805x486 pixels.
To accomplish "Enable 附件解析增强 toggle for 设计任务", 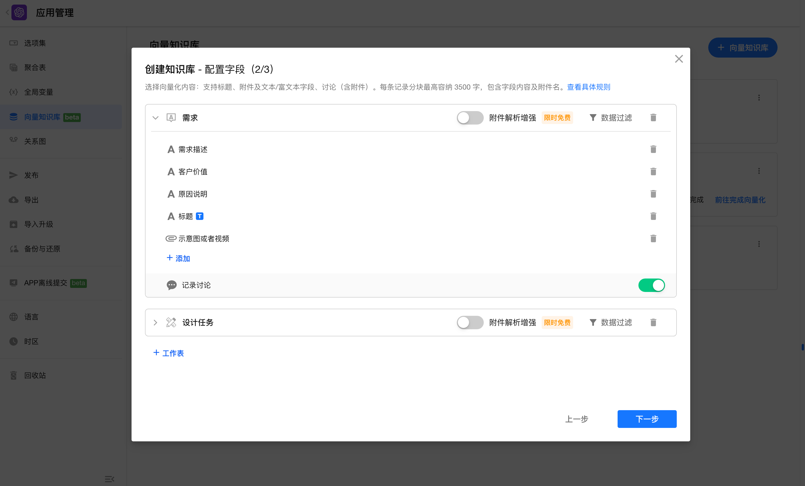I will coord(470,322).
